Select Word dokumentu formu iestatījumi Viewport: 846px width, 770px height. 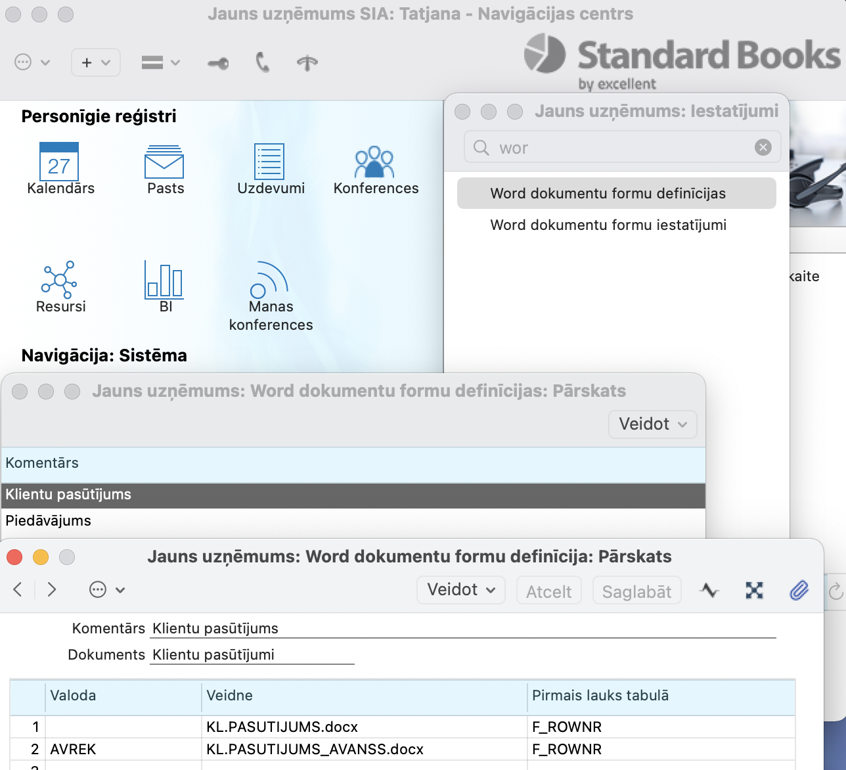click(x=608, y=225)
